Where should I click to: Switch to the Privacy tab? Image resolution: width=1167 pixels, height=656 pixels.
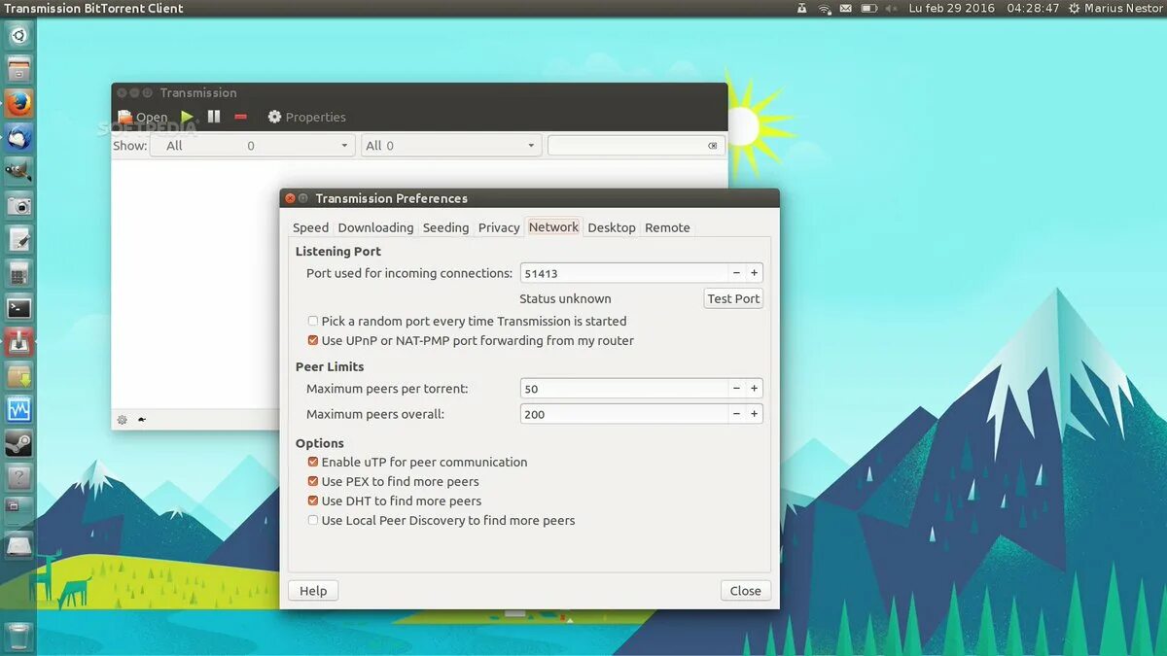point(499,227)
